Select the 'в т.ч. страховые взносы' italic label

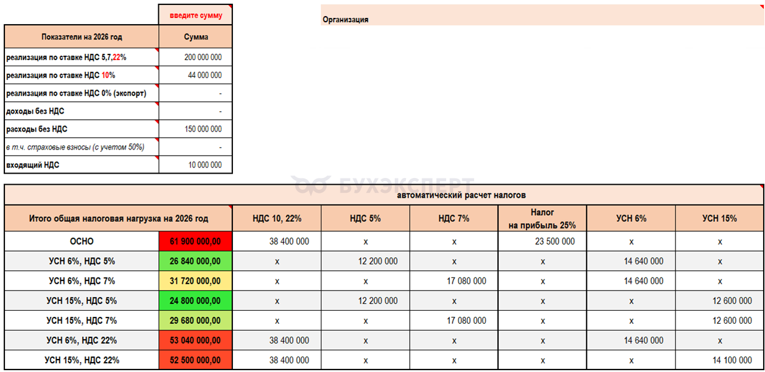pos(82,147)
